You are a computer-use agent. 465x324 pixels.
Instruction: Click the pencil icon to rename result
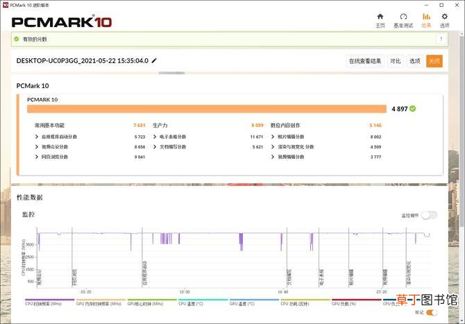[x=154, y=61]
